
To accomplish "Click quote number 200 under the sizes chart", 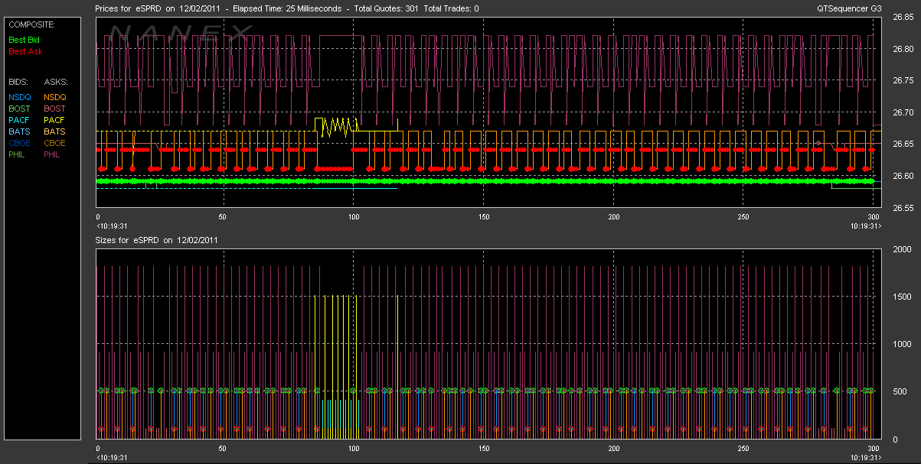I will tap(612, 449).
